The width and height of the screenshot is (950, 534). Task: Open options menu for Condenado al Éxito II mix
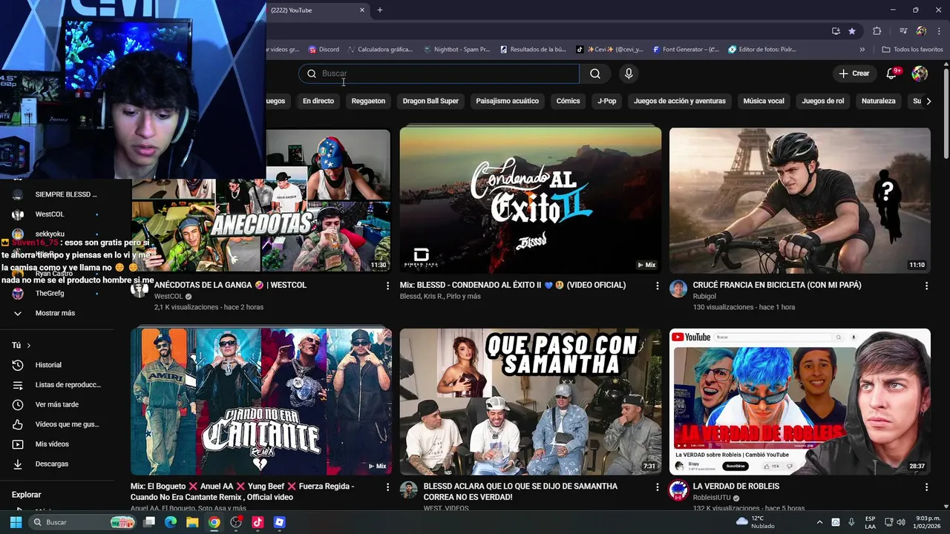(x=657, y=286)
